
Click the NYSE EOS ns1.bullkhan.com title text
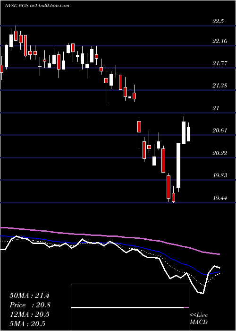[x=37, y=5]
